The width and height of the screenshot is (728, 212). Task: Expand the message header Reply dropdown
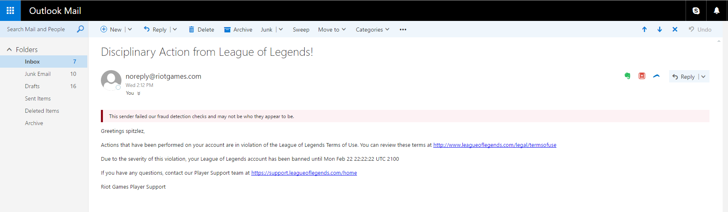point(703,77)
